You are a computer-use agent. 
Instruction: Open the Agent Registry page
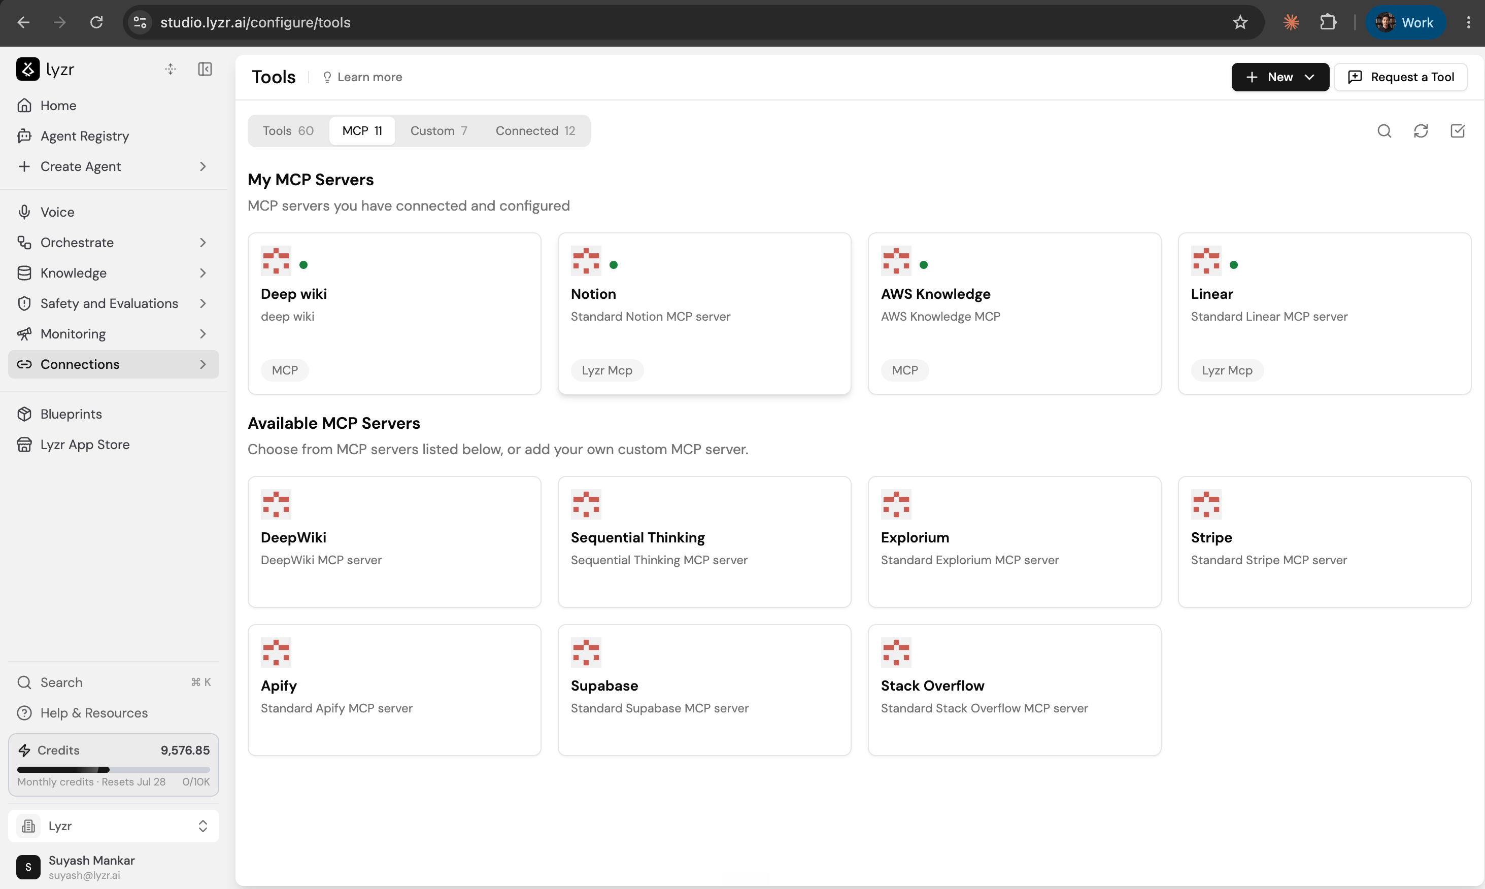113,136
